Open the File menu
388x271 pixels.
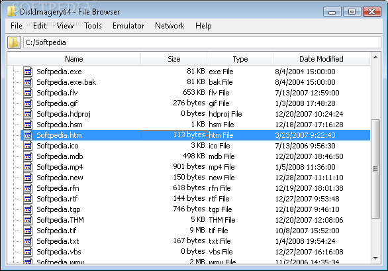17,26
